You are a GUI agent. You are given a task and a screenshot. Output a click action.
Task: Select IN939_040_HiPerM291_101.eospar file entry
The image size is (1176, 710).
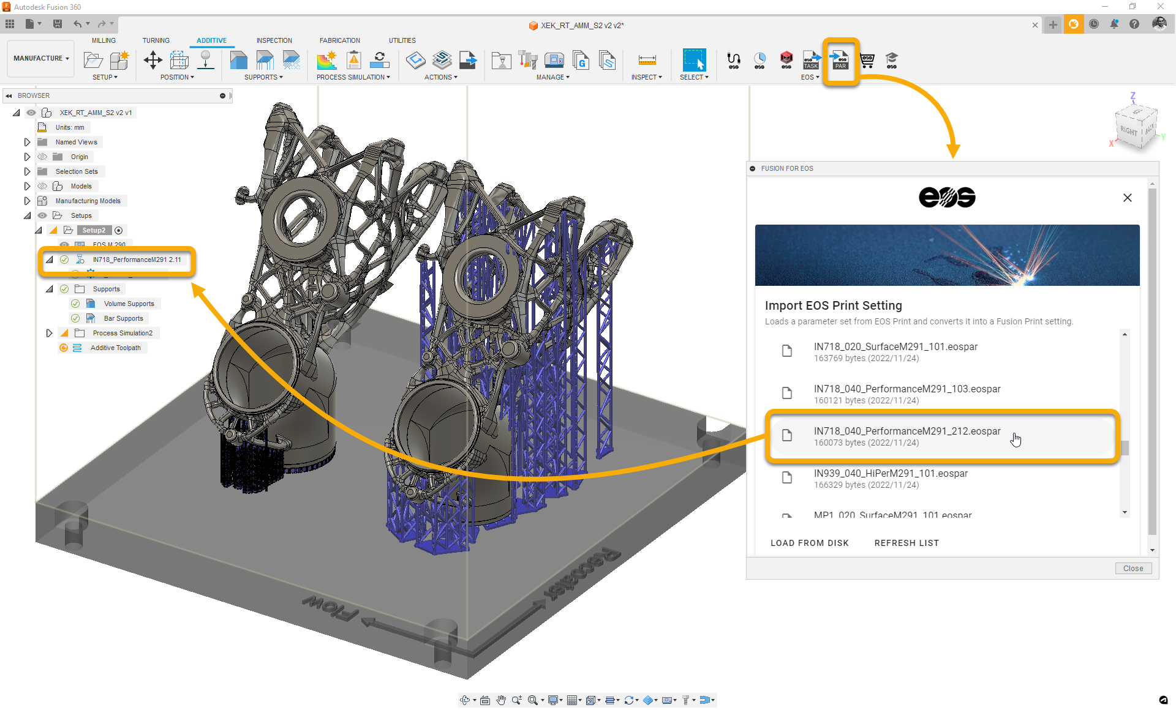coord(890,478)
